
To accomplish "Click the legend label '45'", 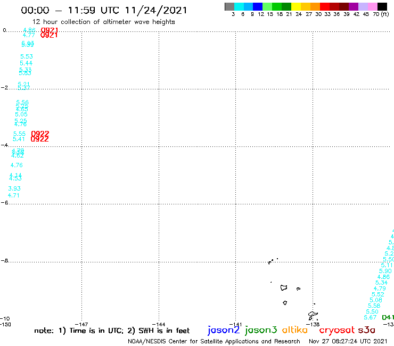I will (x=366, y=14).
